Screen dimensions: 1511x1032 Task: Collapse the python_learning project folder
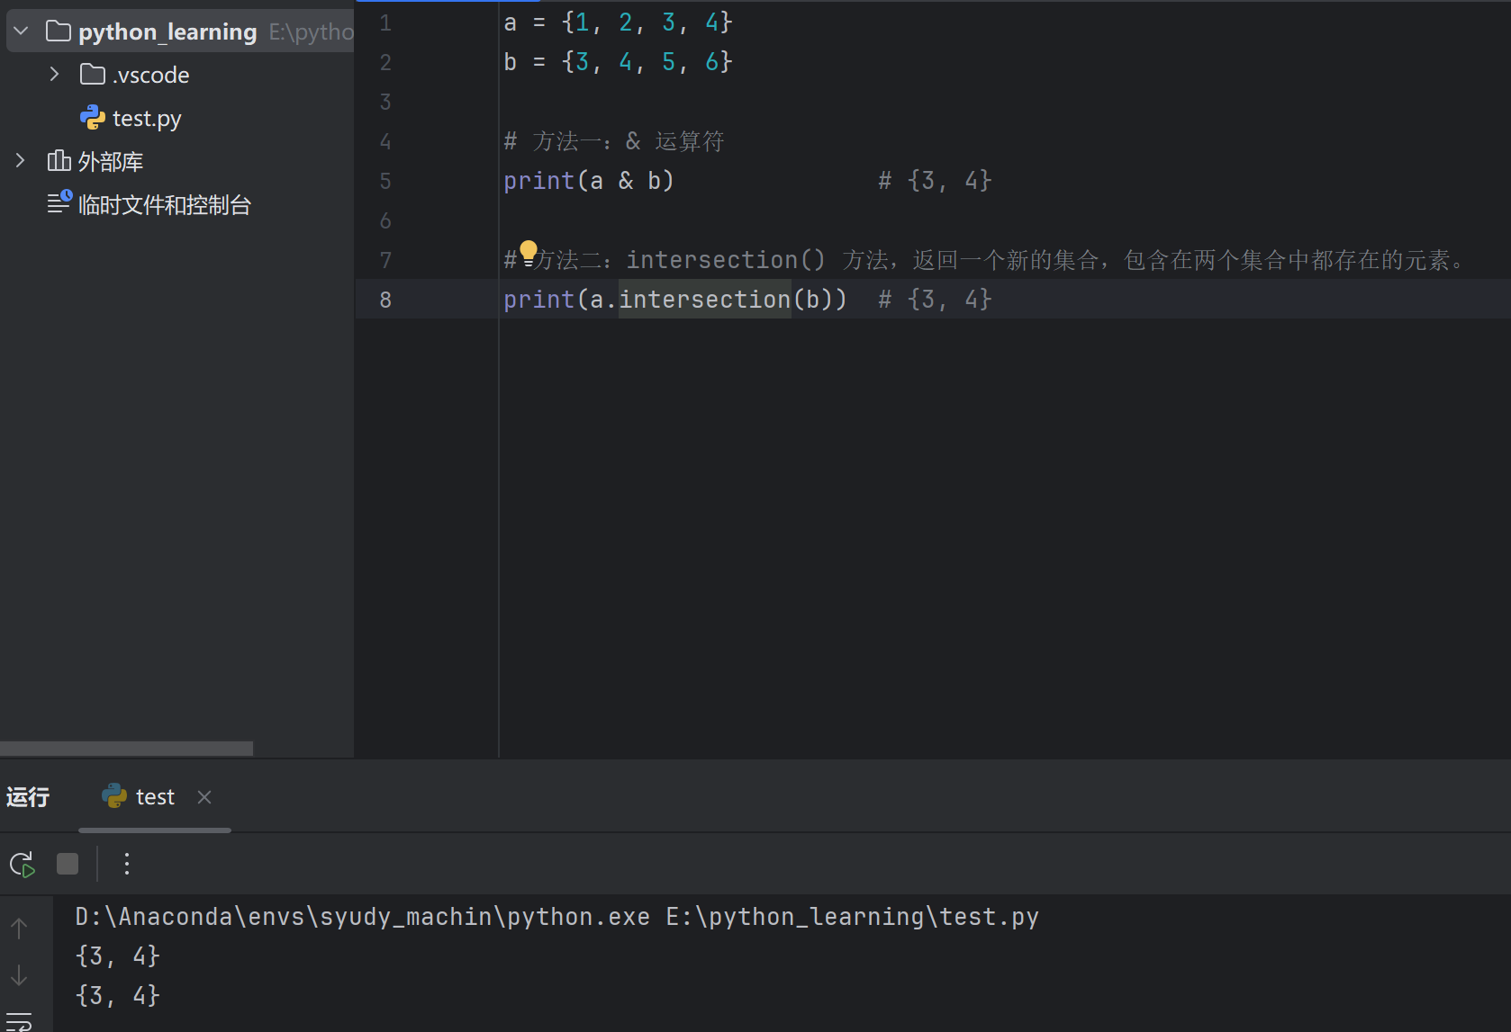pos(22,31)
